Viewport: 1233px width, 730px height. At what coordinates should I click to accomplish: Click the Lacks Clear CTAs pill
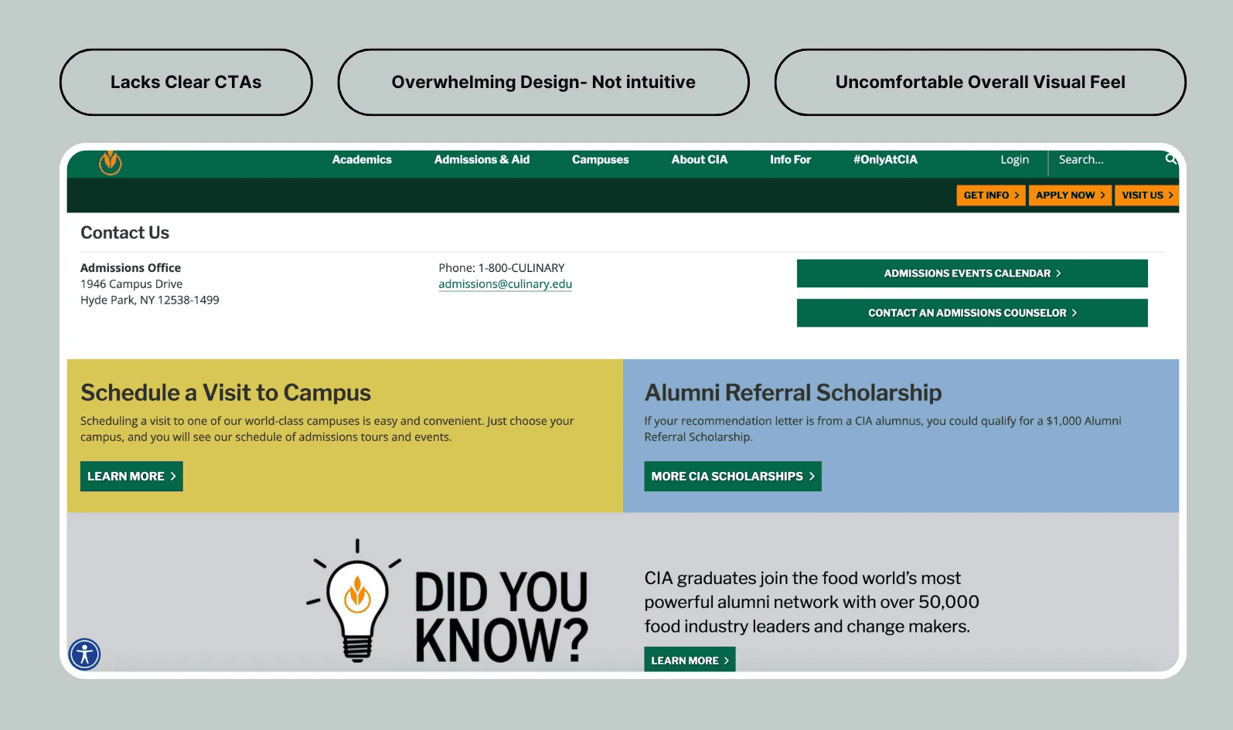pos(186,82)
